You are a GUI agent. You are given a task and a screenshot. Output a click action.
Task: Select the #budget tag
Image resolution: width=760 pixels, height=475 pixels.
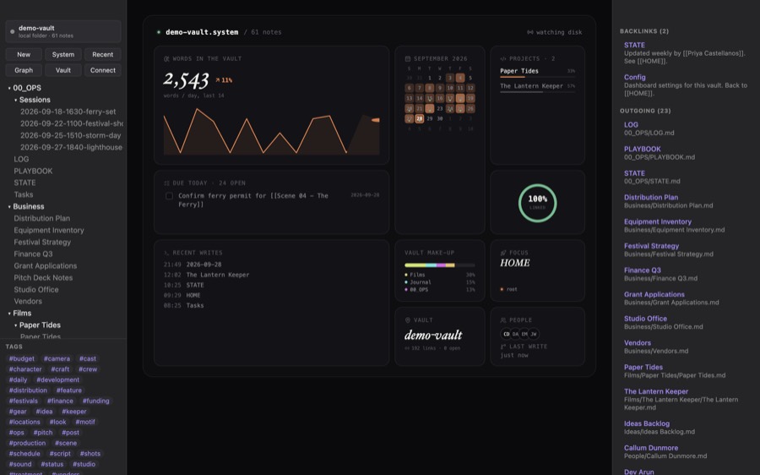point(22,358)
